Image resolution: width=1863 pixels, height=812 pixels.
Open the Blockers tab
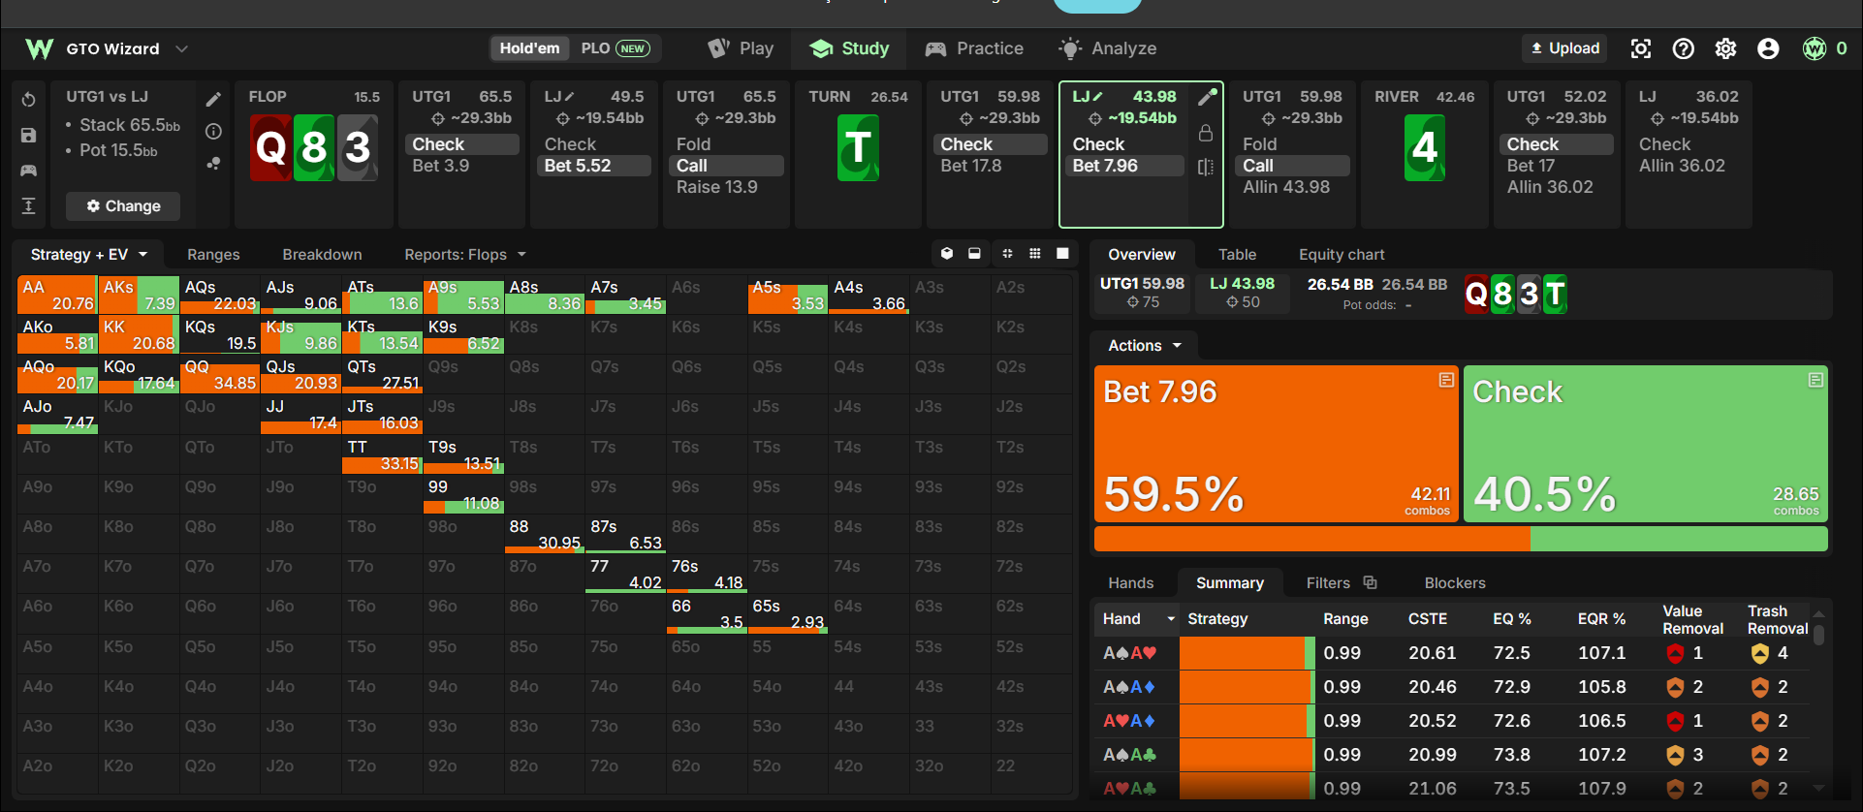[1454, 583]
